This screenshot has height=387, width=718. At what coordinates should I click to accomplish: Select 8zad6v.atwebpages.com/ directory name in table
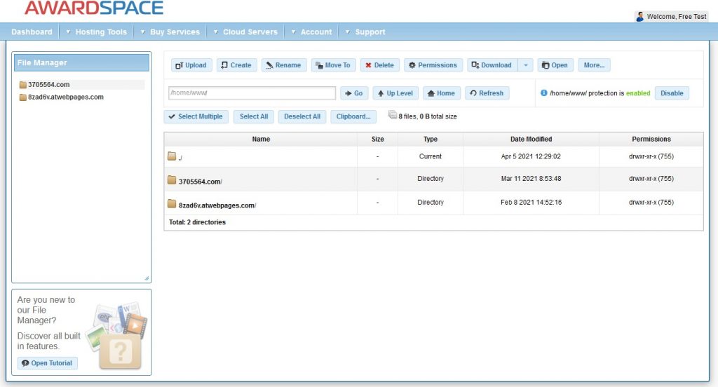coord(217,205)
